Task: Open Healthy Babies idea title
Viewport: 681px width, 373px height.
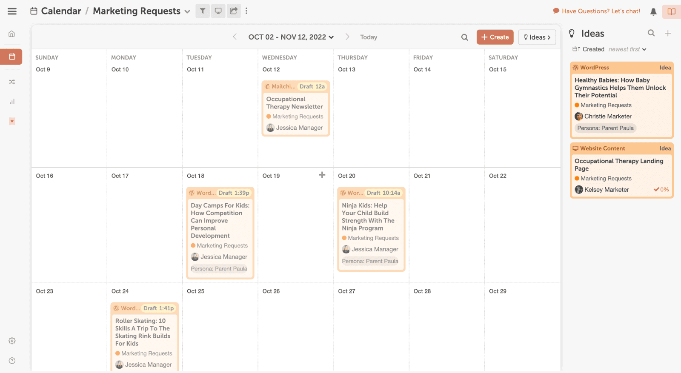Action: point(620,88)
